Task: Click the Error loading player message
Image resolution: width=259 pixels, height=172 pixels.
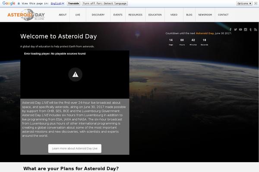Action: tap(55, 54)
